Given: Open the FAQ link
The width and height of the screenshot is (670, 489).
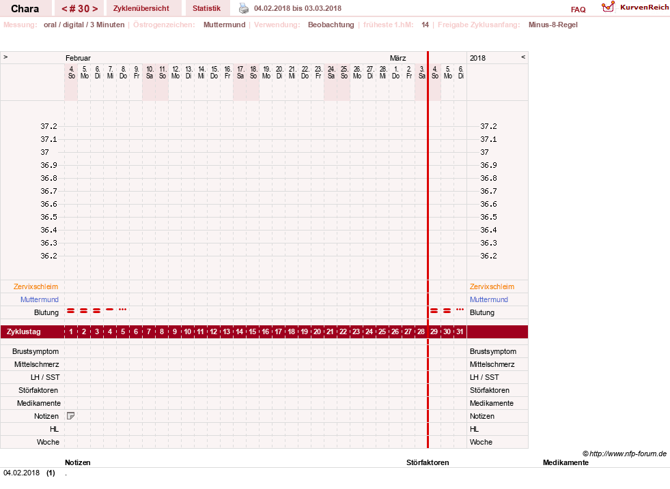Looking at the screenshot, I should (x=578, y=10).
